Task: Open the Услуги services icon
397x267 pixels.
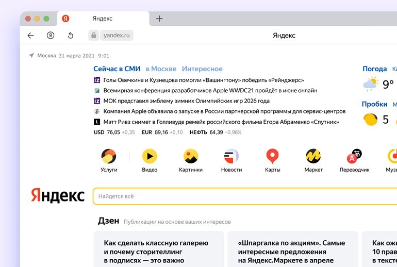Action: pos(109,156)
